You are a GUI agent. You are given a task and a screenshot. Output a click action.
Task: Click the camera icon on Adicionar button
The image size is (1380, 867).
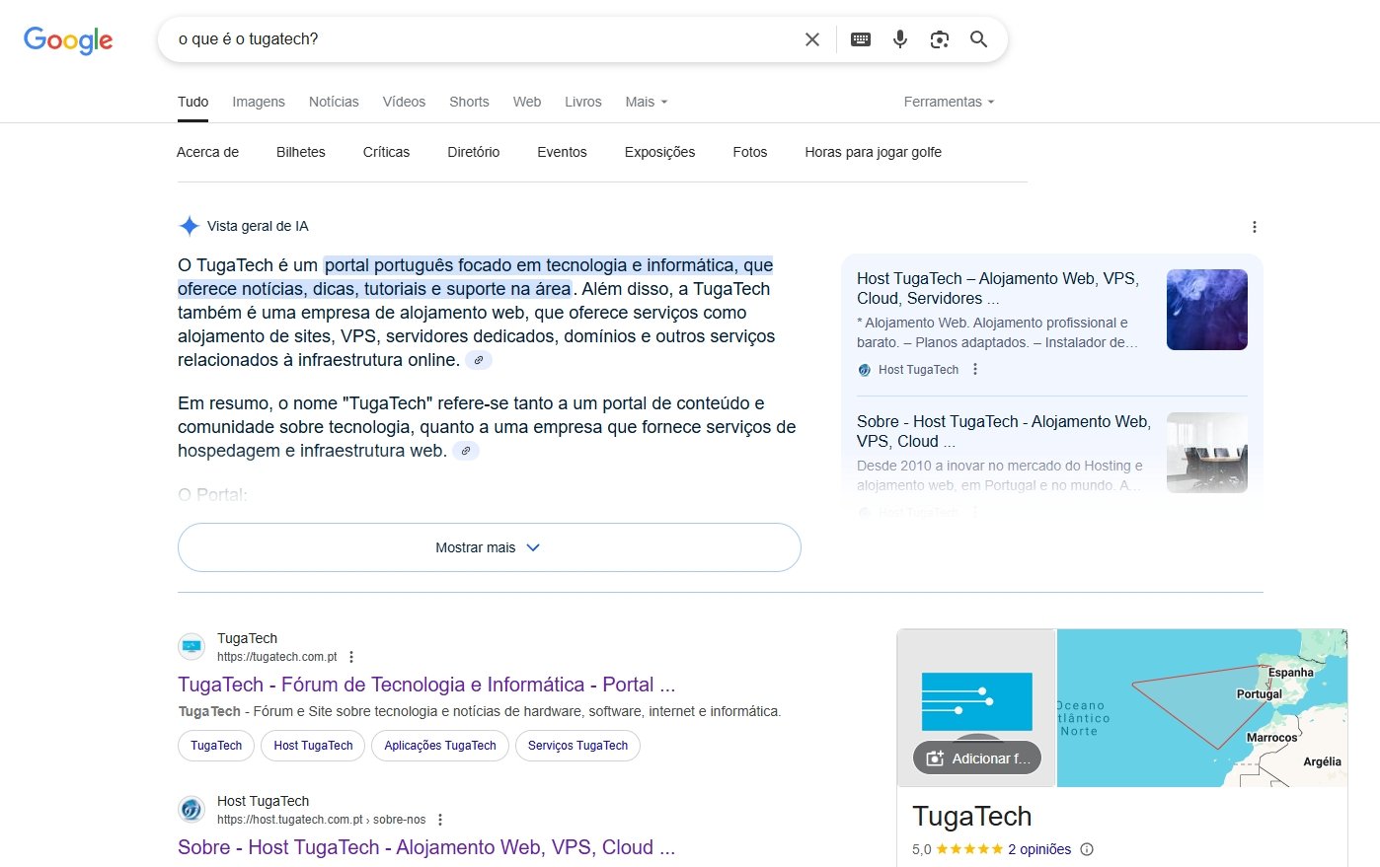click(x=935, y=759)
